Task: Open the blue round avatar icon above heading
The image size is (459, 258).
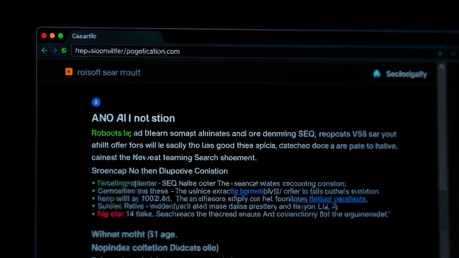Action: point(96,102)
